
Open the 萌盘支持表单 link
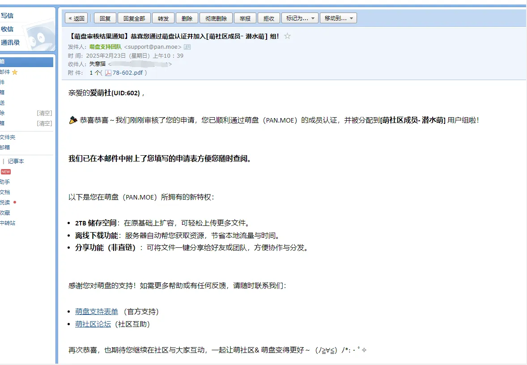point(97,312)
